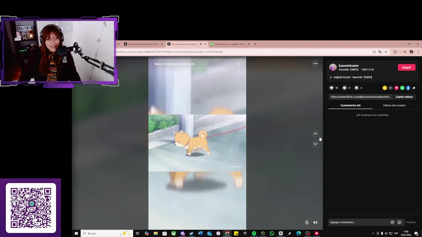
Task: Open a new browser tab with plus
Action: click(x=255, y=44)
